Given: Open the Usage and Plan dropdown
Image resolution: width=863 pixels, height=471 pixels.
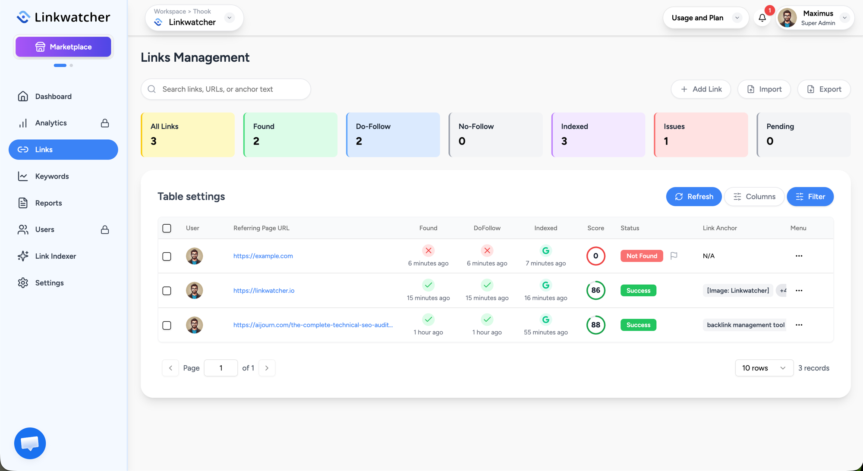Looking at the screenshot, I should coord(706,18).
